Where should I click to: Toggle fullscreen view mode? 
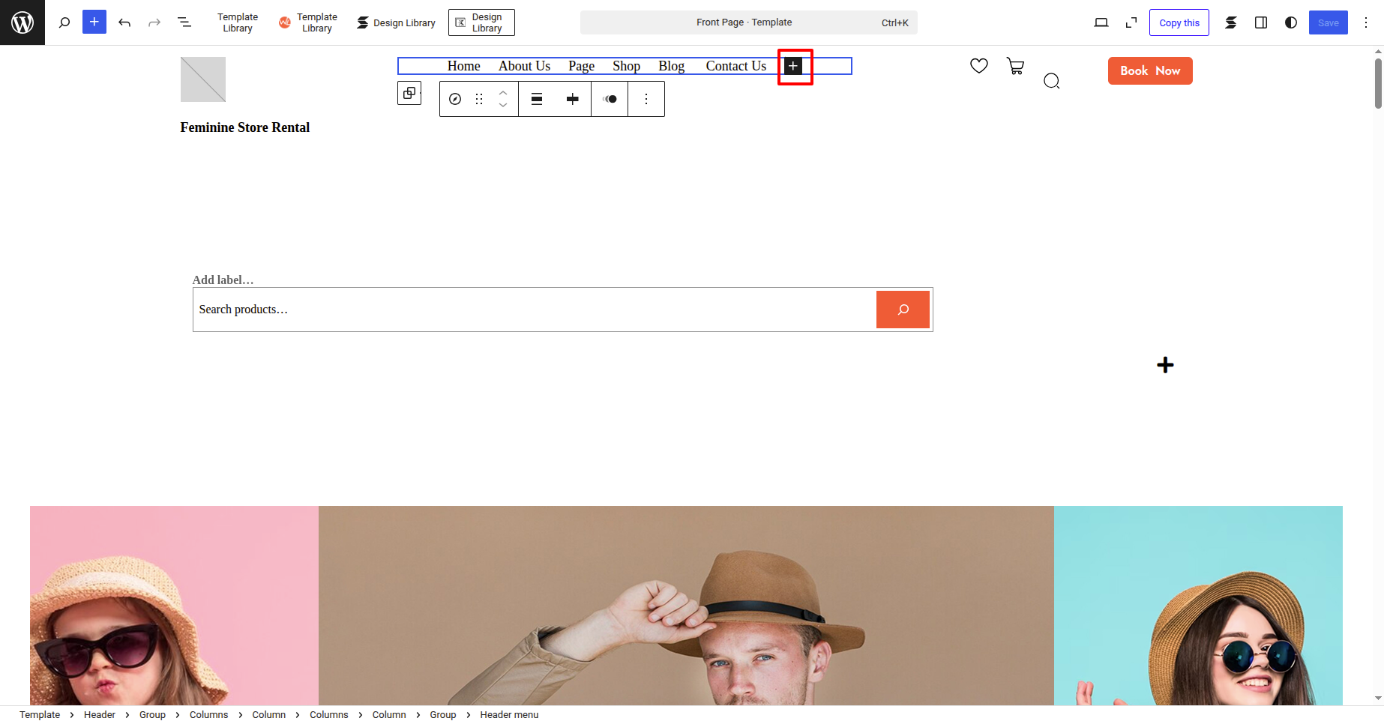(x=1131, y=22)
